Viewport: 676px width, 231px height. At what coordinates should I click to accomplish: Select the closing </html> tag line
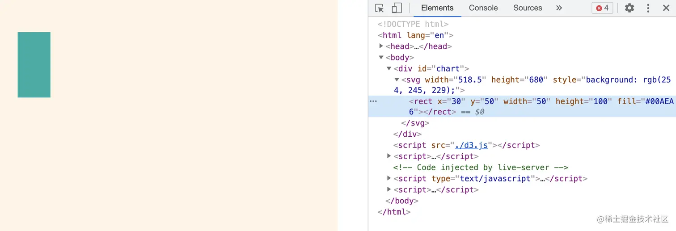[x=394, y=212]
